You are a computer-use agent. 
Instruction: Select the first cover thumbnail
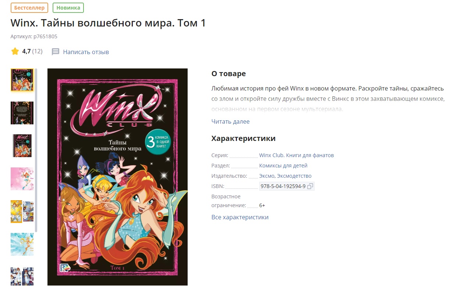click(x=22, y=80)
